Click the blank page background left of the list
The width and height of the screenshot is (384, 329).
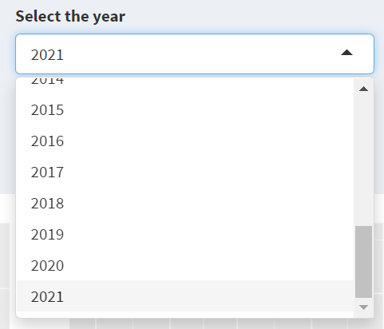click(x=7, y=133)
